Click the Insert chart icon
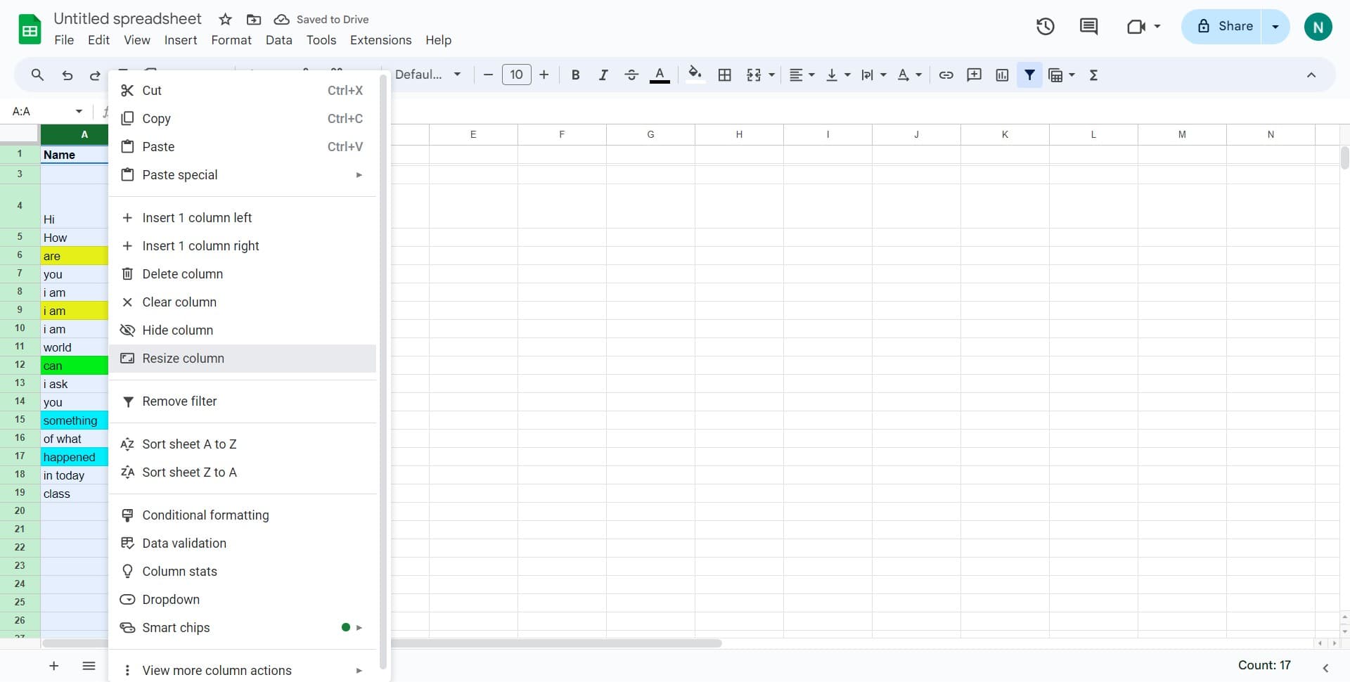The image size is (1350, 682). (1002, 75)
